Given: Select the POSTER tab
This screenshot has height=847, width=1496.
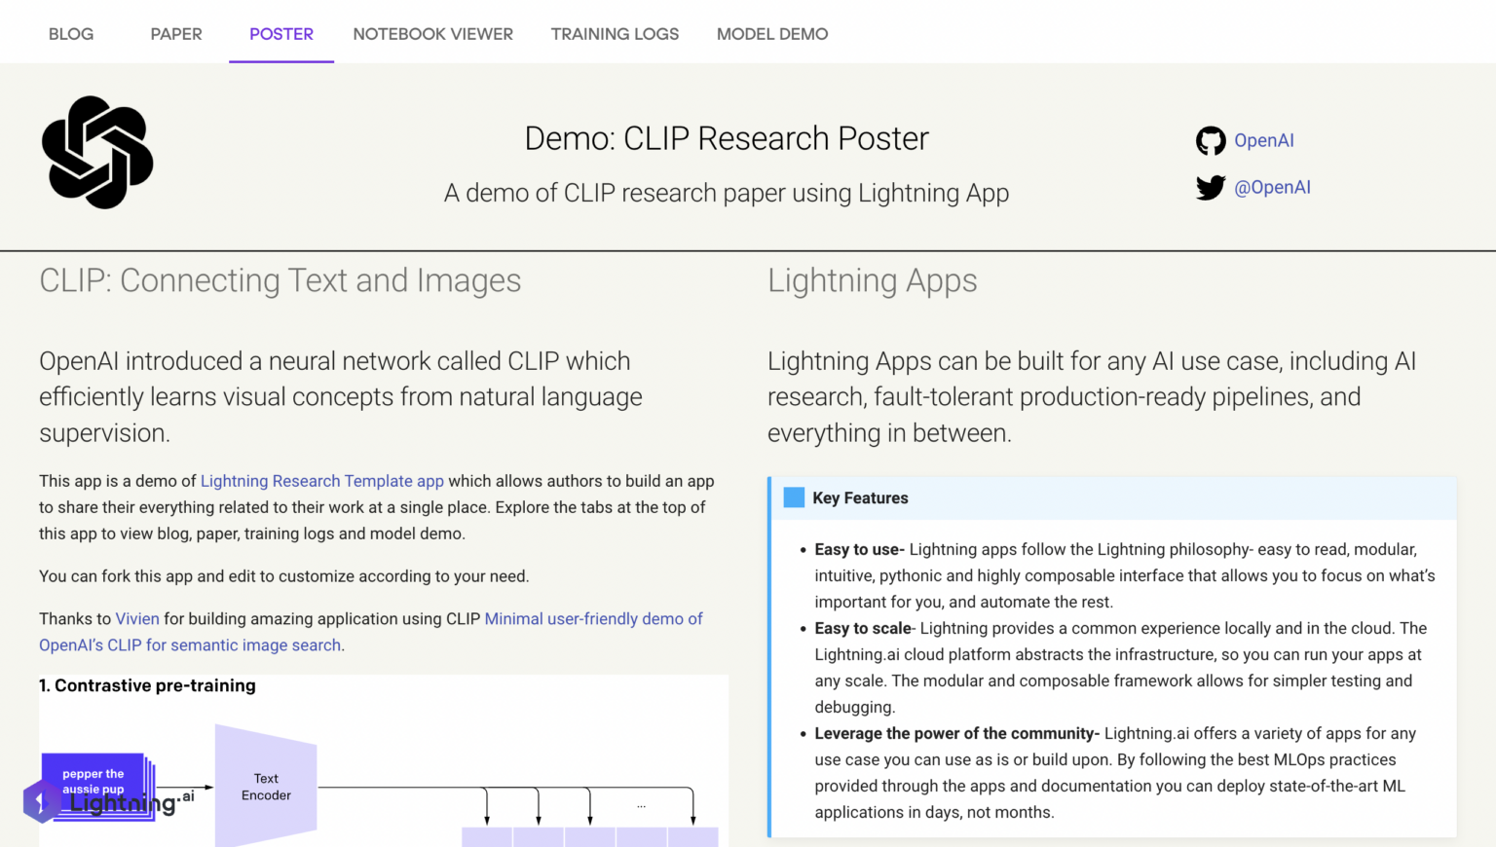Looking at the screenshot, I should click(x=280, y=34).
